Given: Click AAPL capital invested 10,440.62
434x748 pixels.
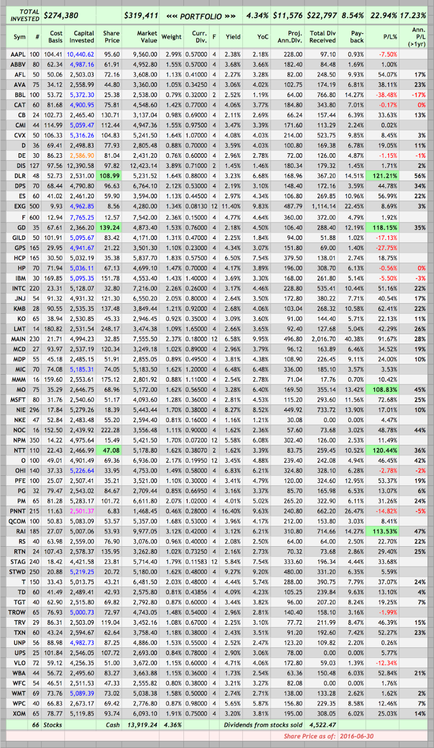Looking at the screenshot, I should (81, 54).
